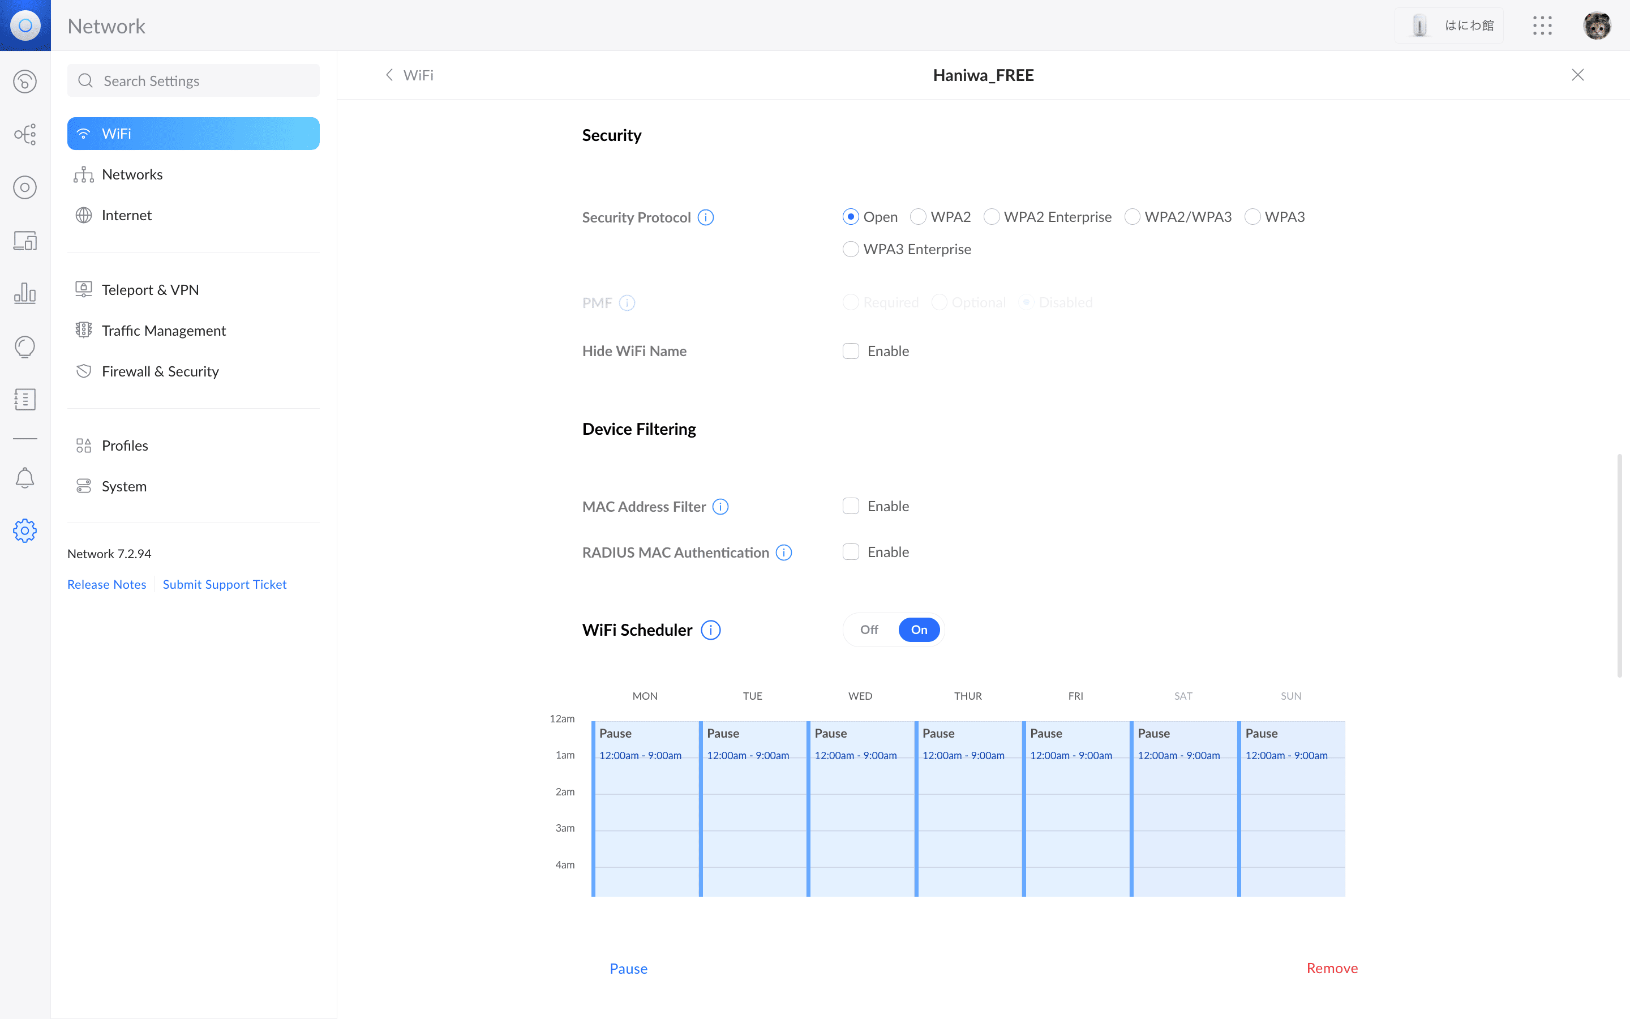1630x1019 pixels.
Task: Enable RADIUS MAC Authentication checkbox
Action: click(x=851, y=551)
